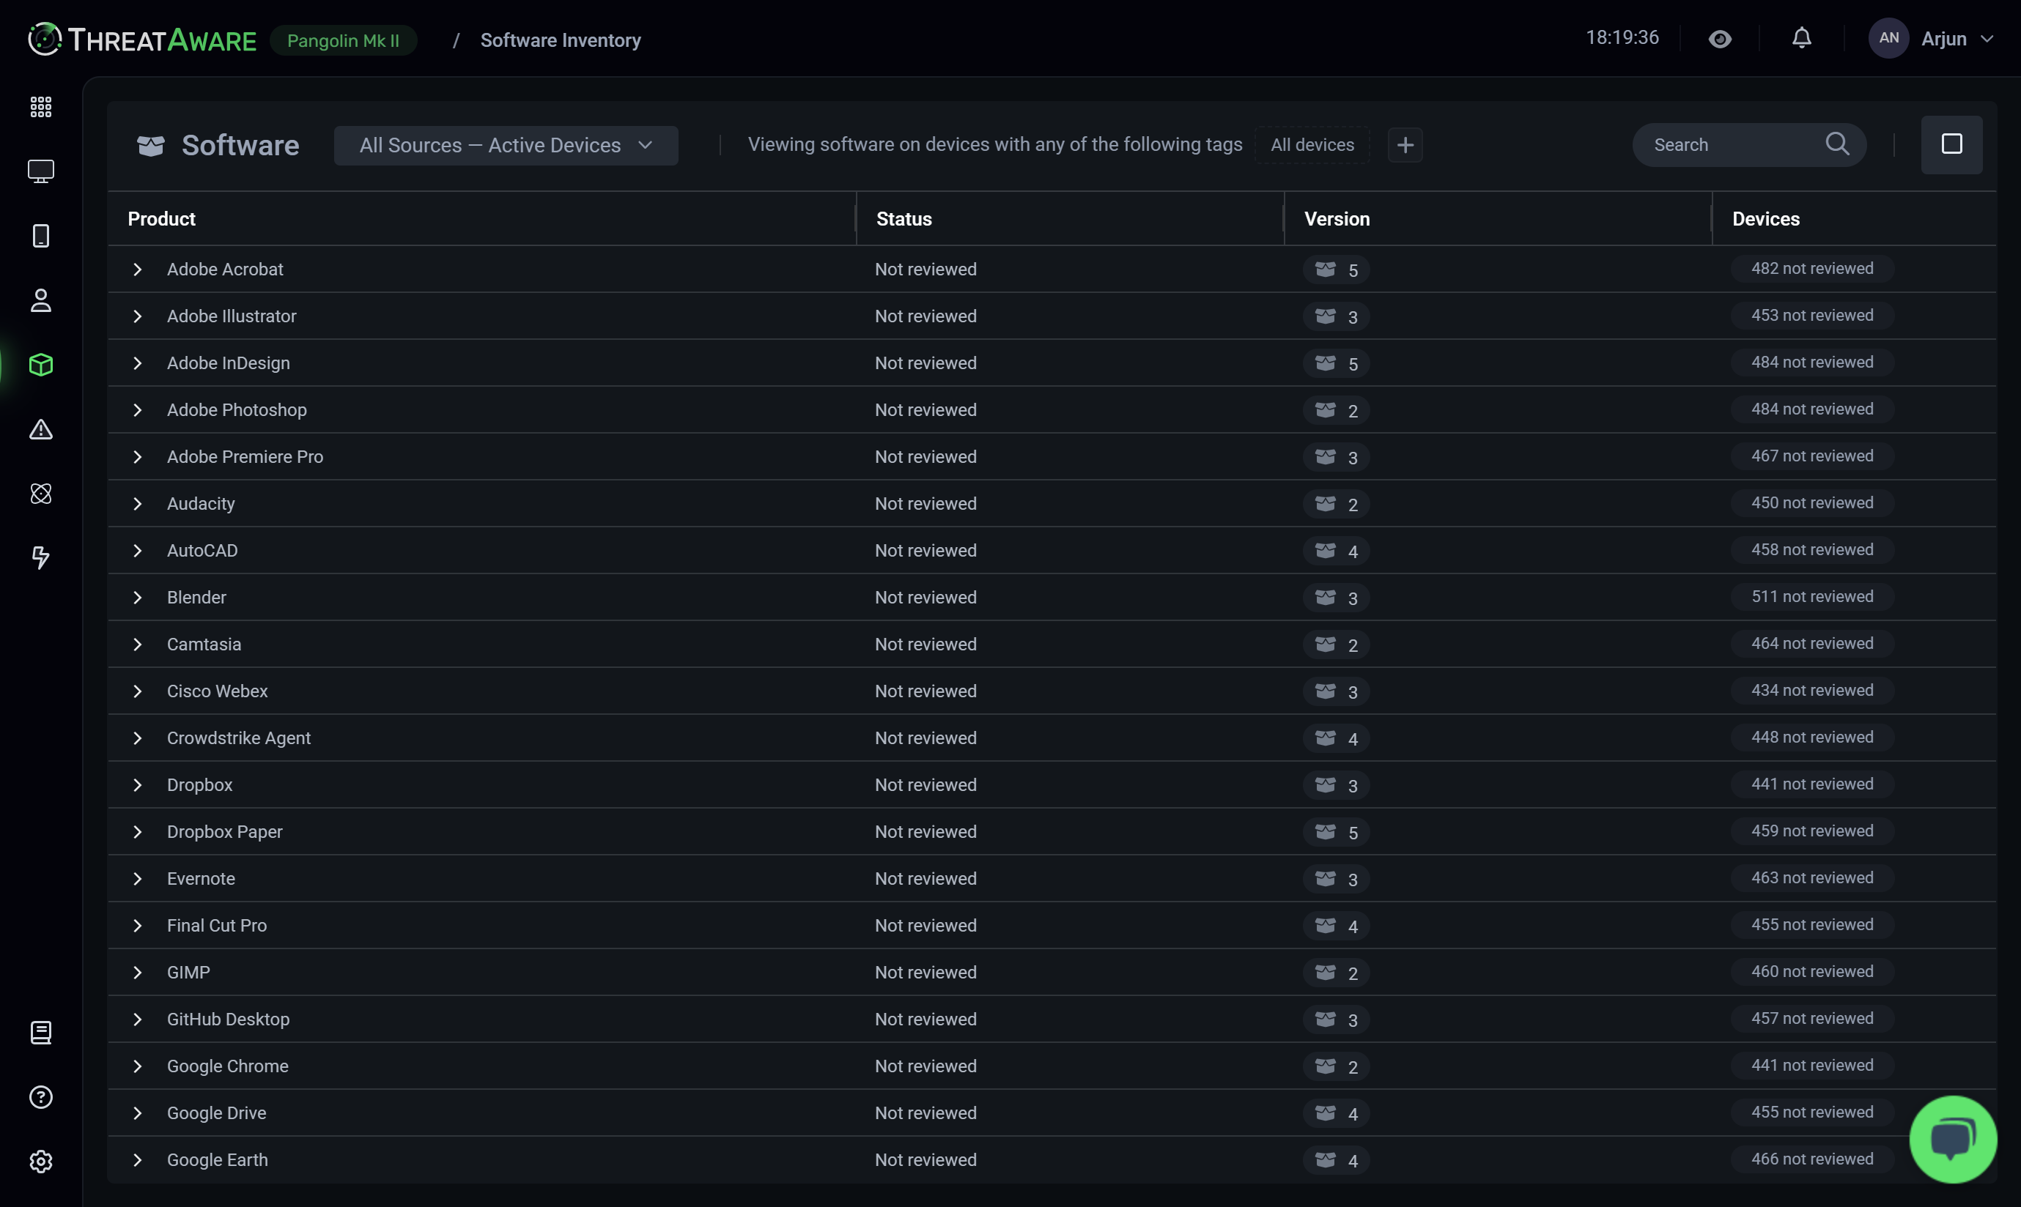Open the mobile devices icon in sidebar
The image size is (2021, 1207).
point(40,236)
